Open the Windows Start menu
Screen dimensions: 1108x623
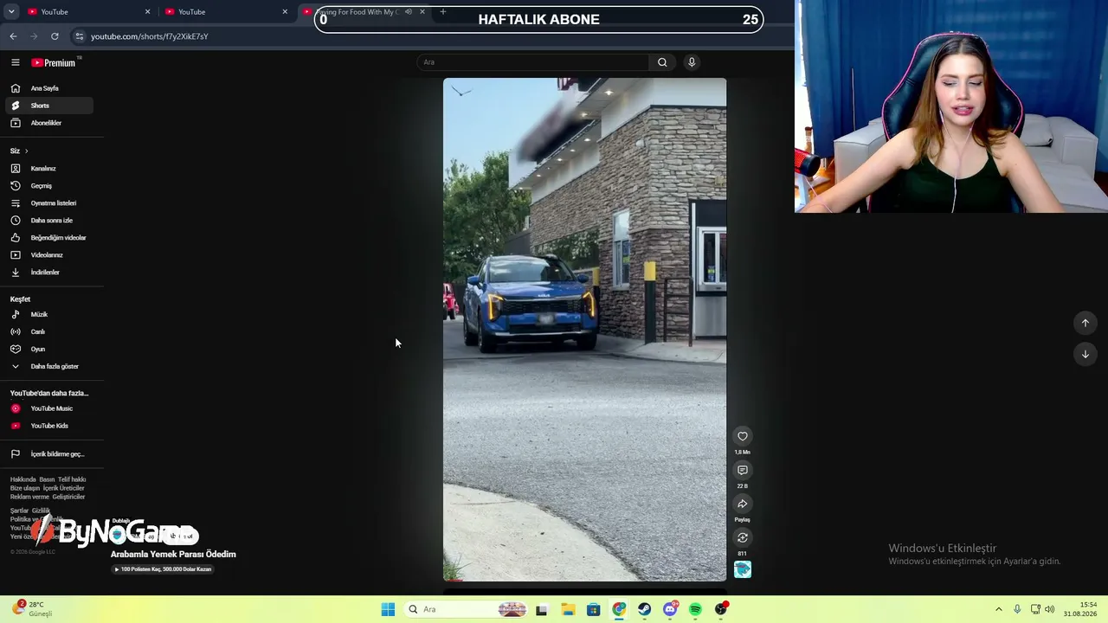tap(388, 609)
